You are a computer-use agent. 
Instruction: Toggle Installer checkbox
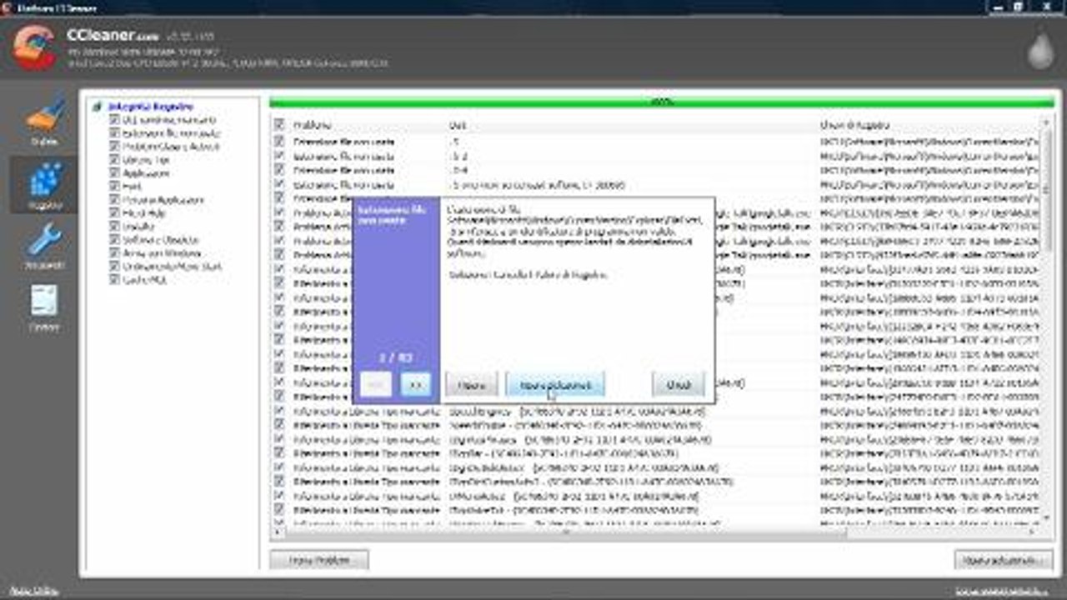(114, 227)
